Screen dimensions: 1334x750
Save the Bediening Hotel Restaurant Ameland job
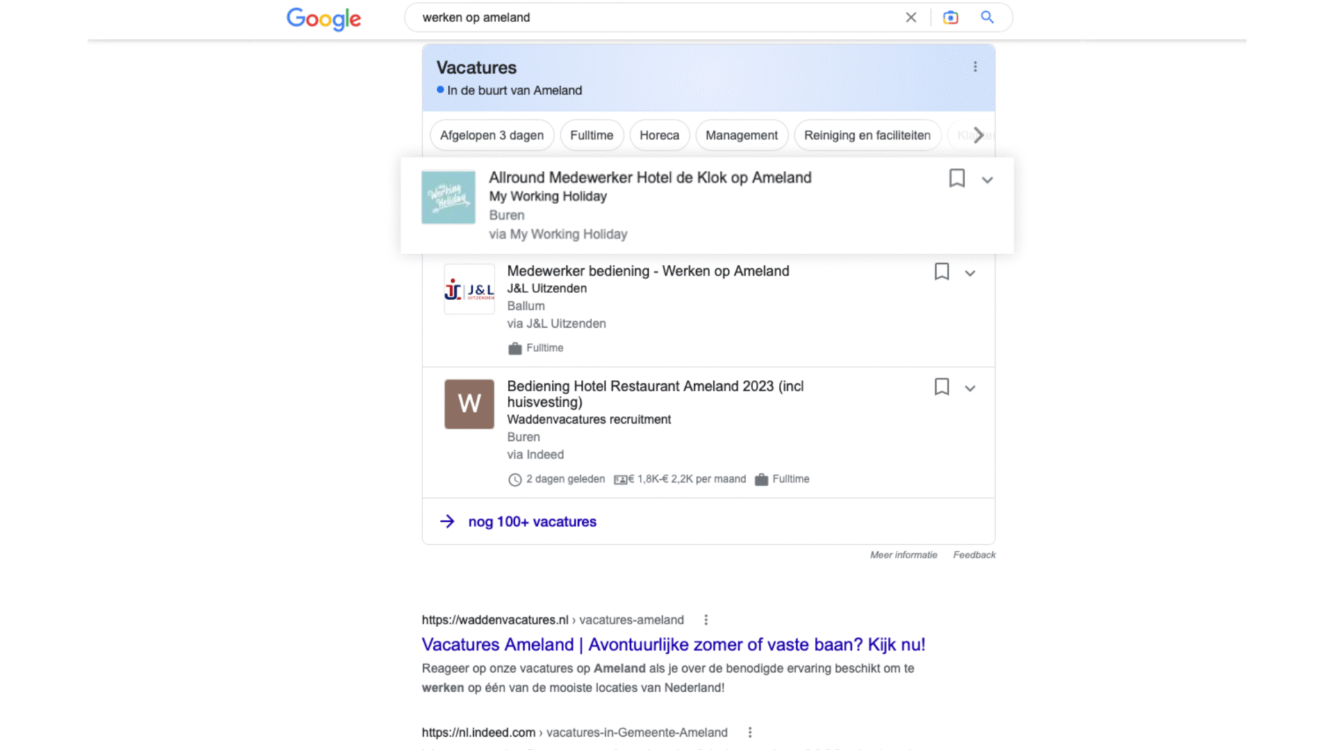(941, 387)
